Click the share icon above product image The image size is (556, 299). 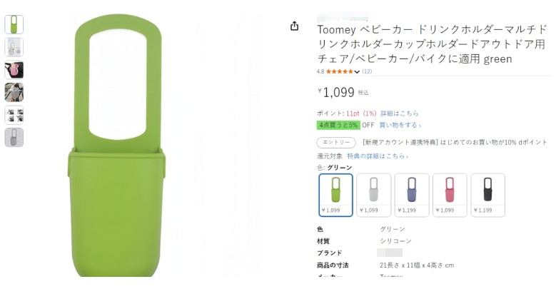point(294,26)
